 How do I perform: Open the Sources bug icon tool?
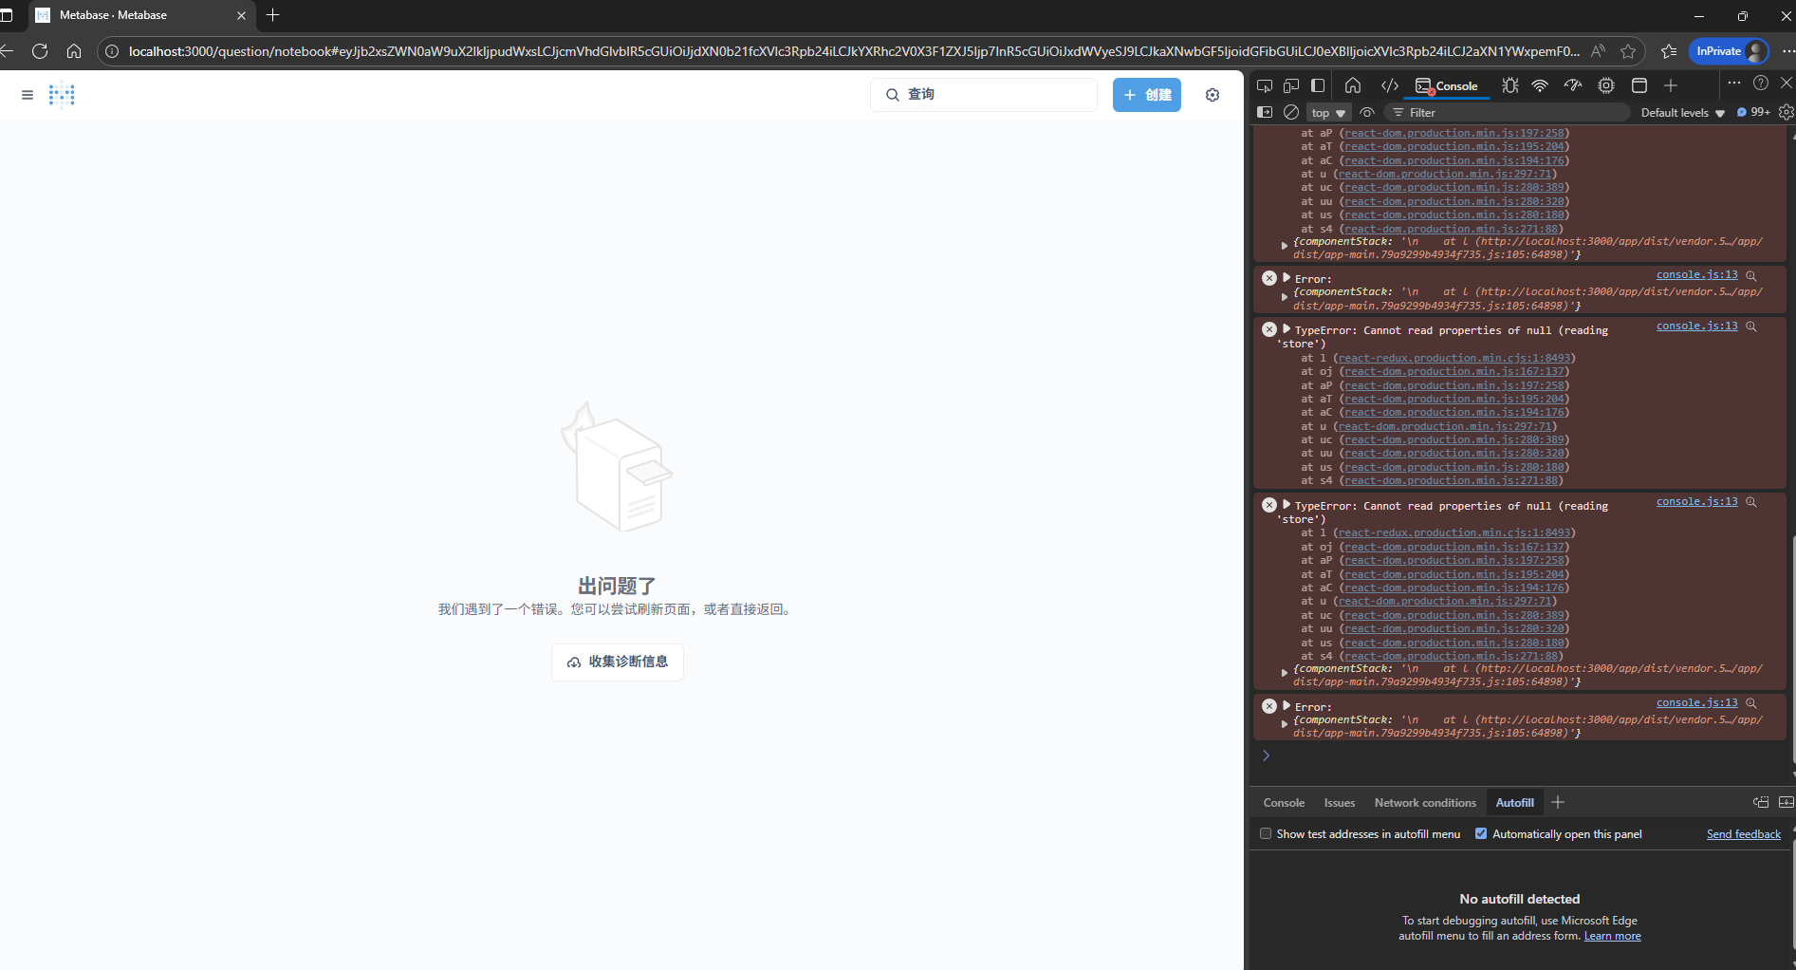click(1509, 85)
